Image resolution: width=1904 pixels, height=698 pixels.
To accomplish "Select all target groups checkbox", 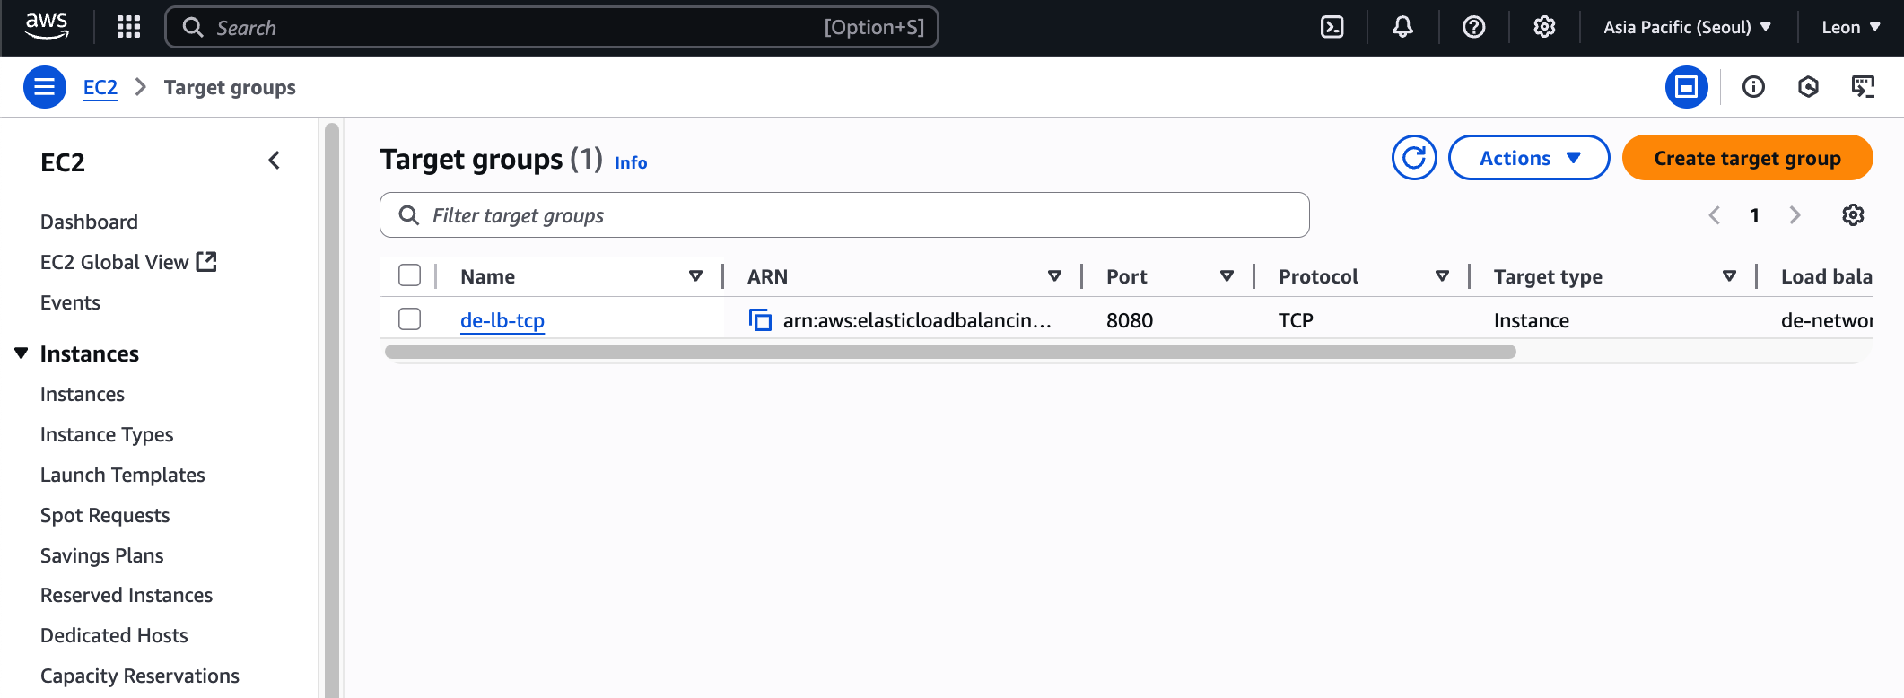I will (x=409, y=275).
